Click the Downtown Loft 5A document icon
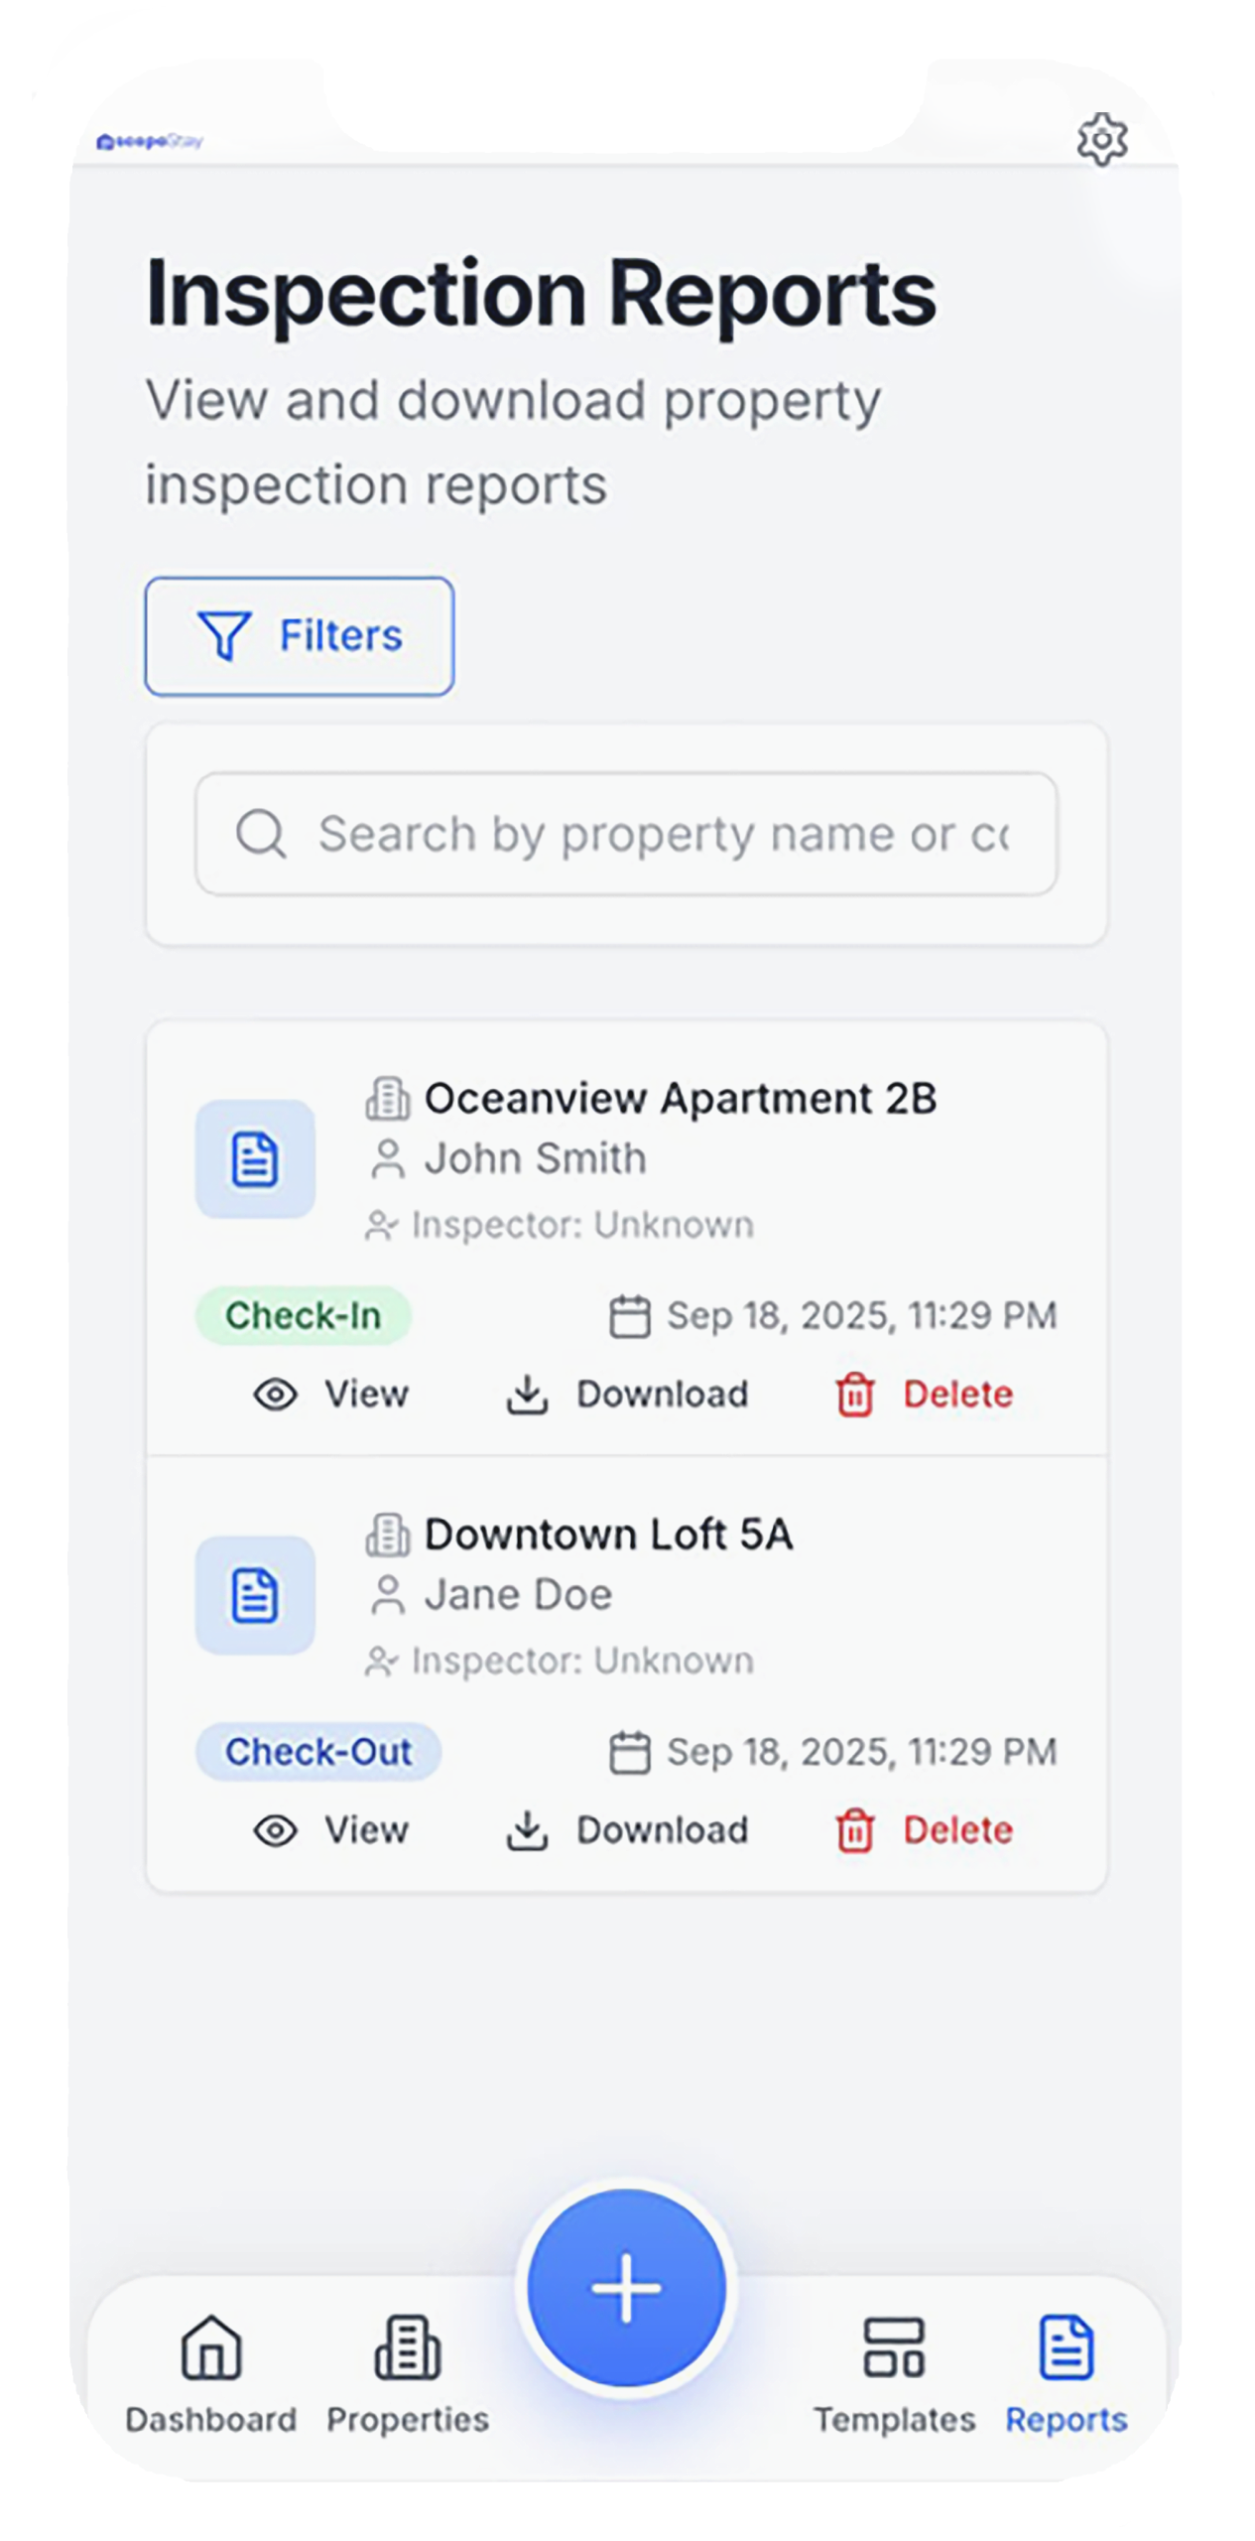1255x2541 pixels. point(255,1595)
